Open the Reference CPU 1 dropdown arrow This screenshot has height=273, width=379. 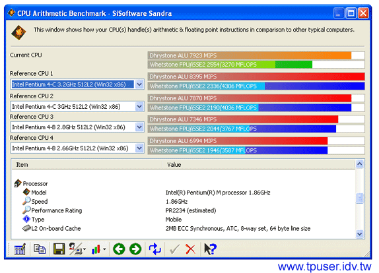pos(139,84)
